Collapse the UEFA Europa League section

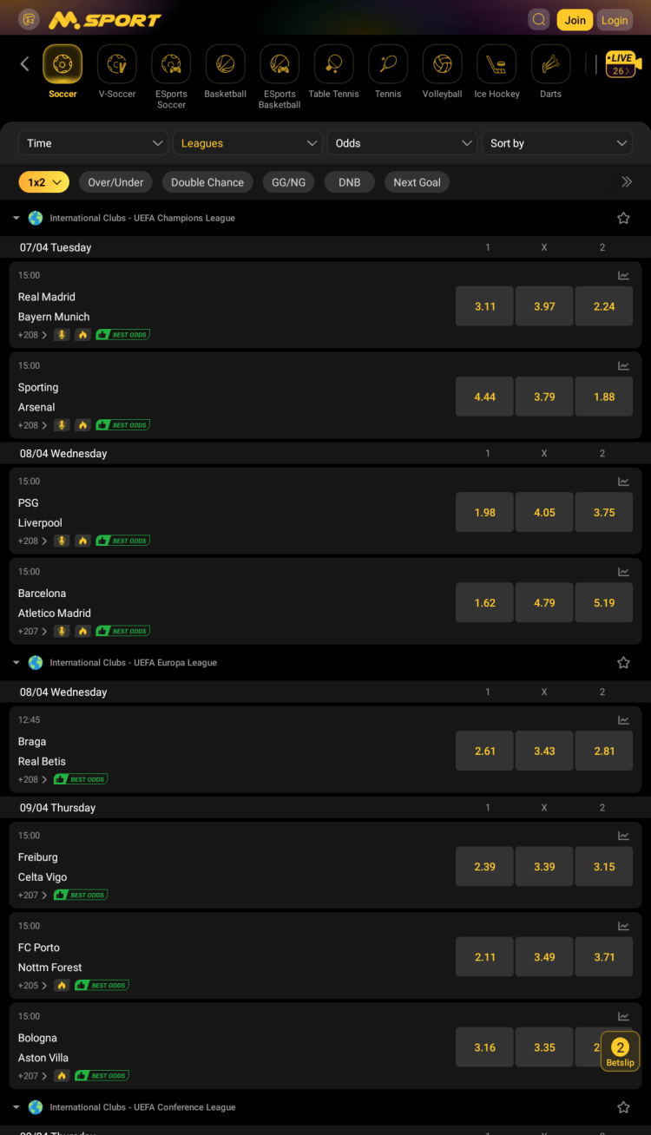coord(16,663)
